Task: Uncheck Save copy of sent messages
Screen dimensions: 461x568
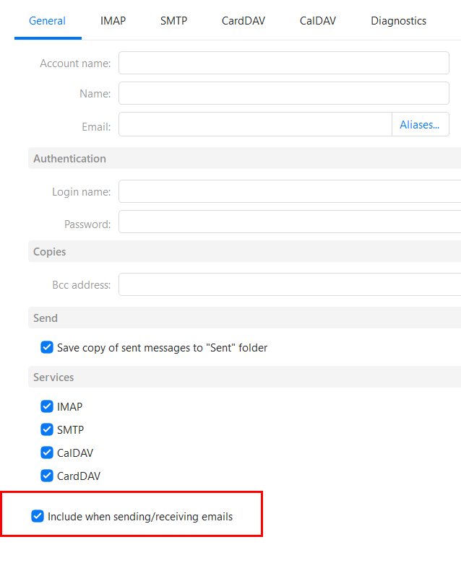Action: tap(47, 347)
